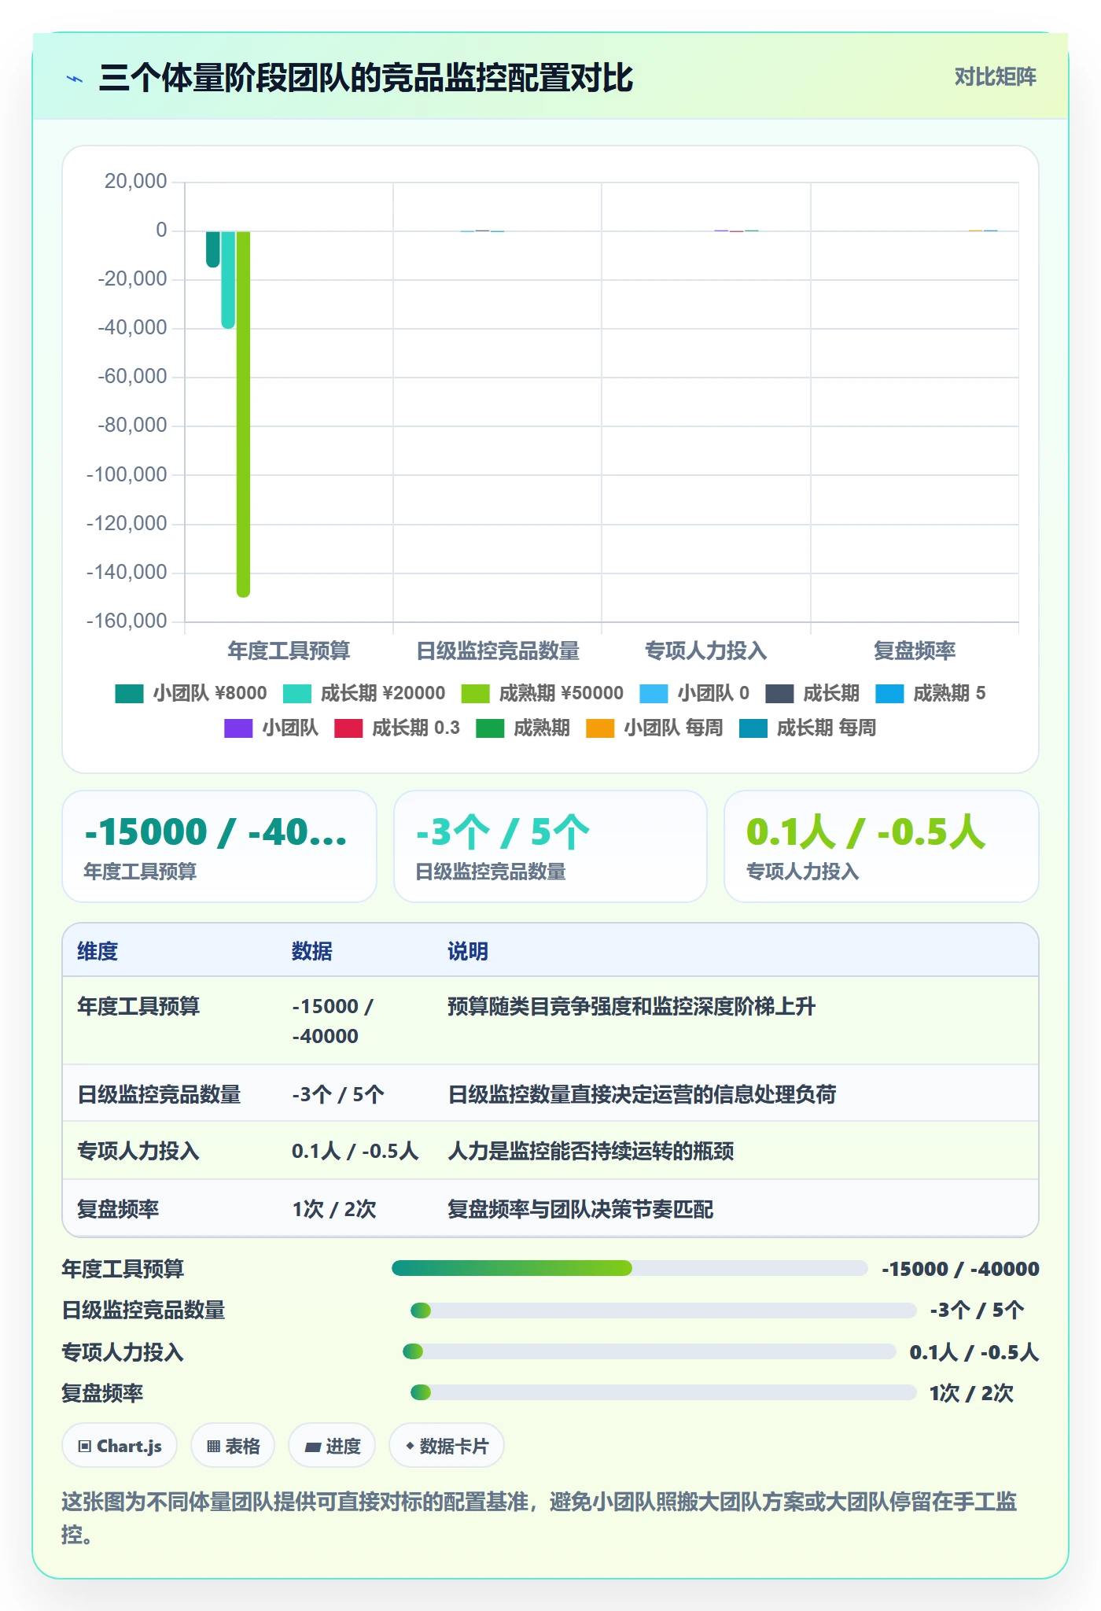Click the 日级监控竞品数量 progress bar
Image resolution: width=1101 pixels, height=1611 pixels.
(x=663, y=1310)
